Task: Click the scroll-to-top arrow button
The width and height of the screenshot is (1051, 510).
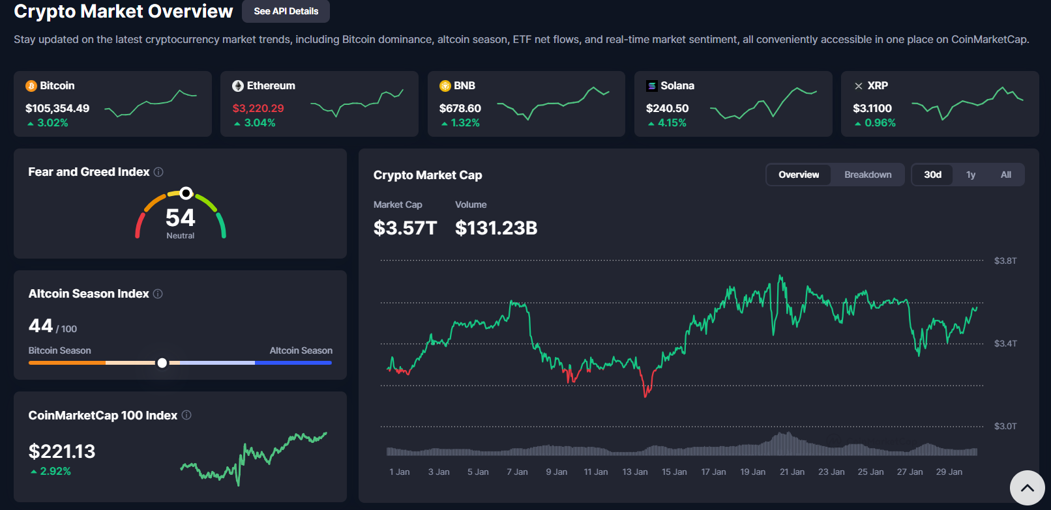Action: click(1028, 488)
